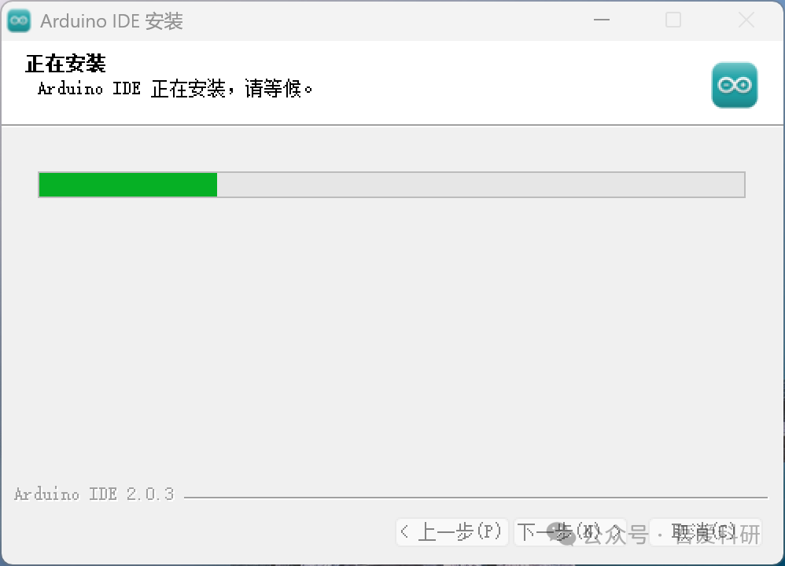Click the 下一步(N) next button
Image resolution: width=785 pixels, height=566 pixels.
point(569,532)
